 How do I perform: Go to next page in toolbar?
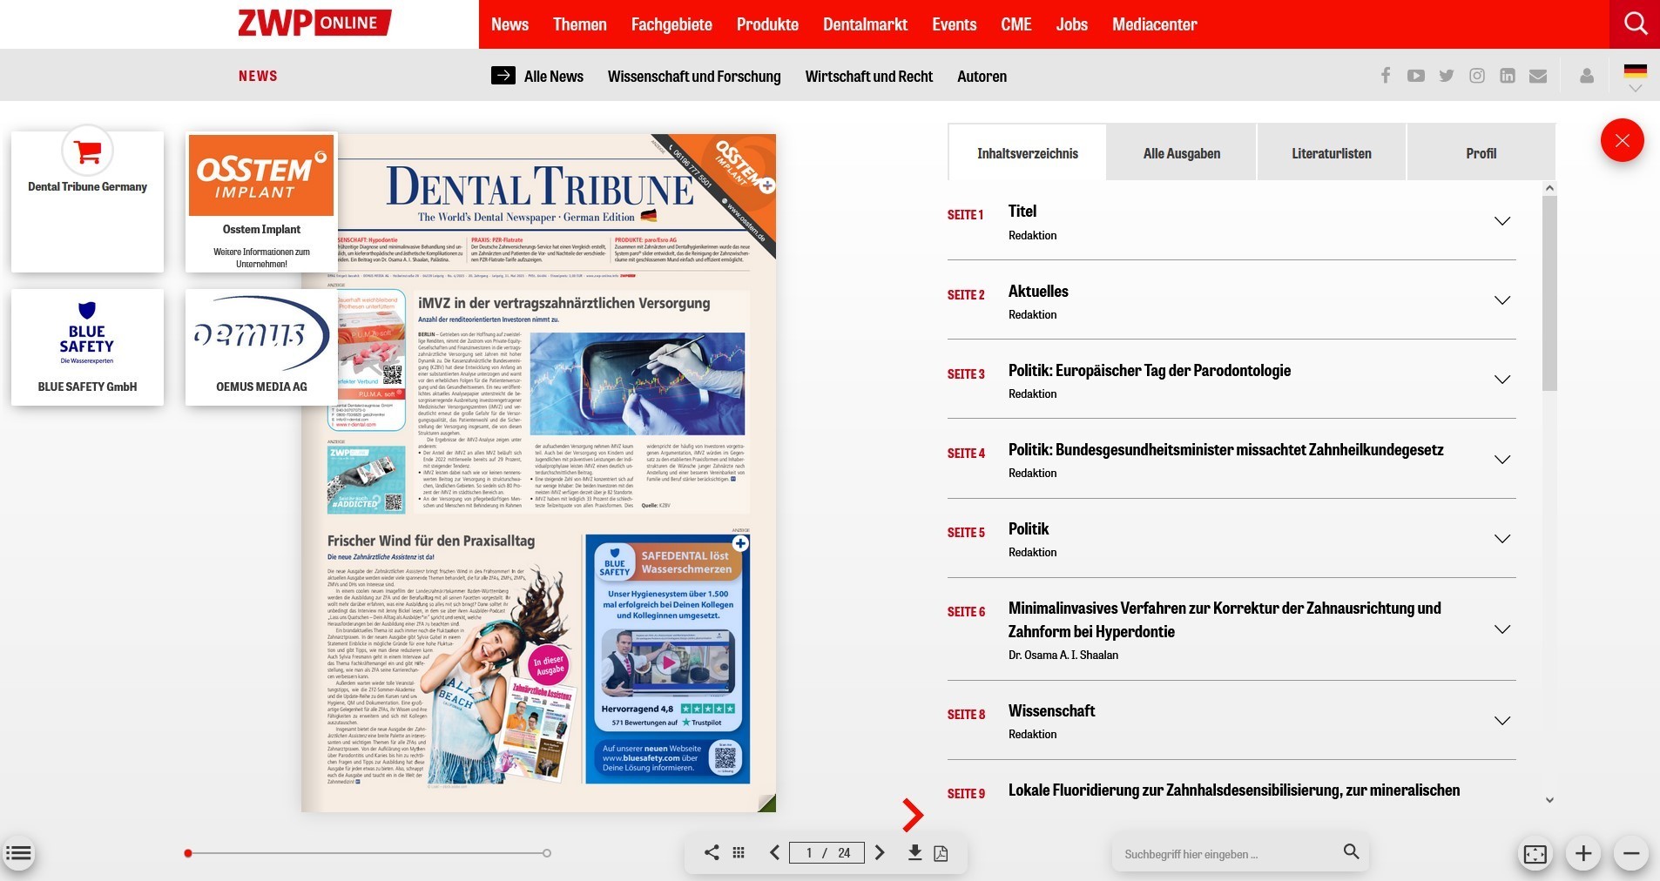[x=880, y=853]
